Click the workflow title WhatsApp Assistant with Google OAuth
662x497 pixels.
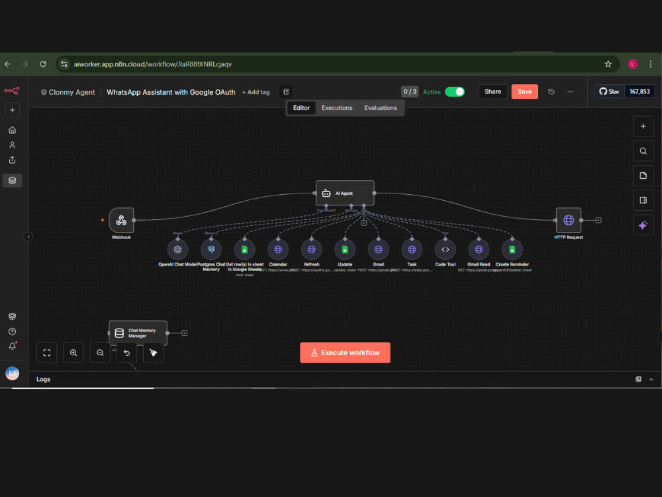click(171, 92)
